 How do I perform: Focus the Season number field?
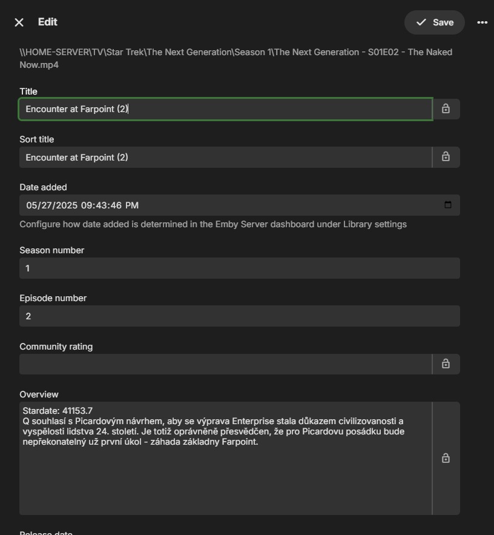pyautogui.click(x=239, y=268)
